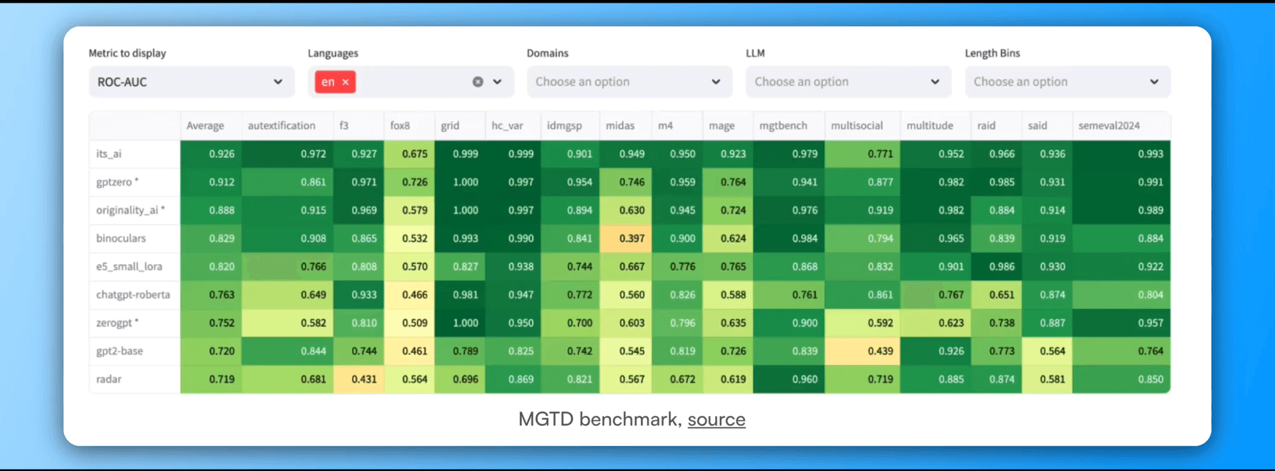
Task: Open the Length Bins dropdown
Action: tap(1067, 82)
